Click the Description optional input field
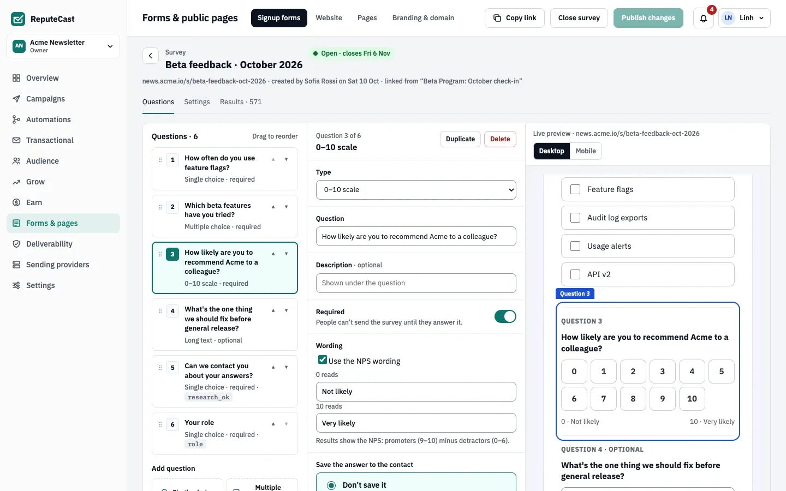The width and height of the screenshot is (786, 491). 416,283
